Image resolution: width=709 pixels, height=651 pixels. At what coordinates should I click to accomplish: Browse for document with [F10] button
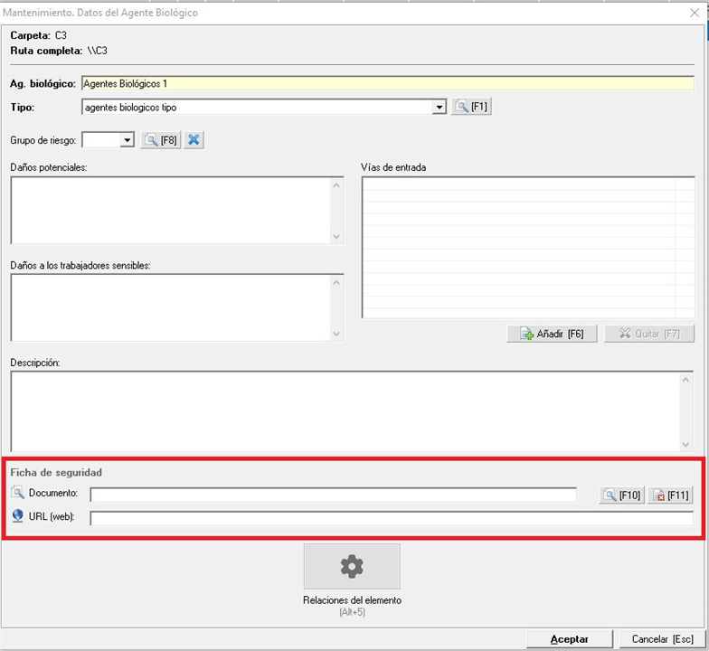(622, 495)
